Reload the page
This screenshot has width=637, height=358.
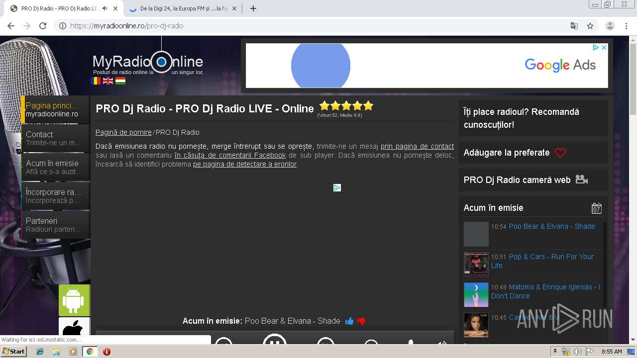pos(43,26)
